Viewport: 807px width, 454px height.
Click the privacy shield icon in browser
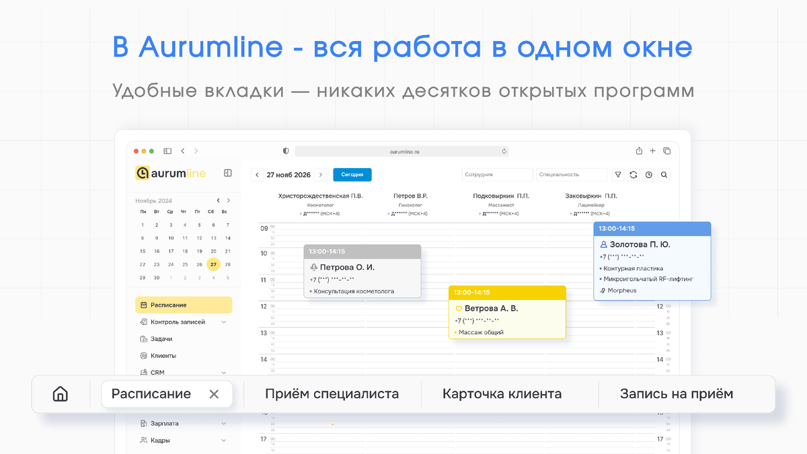(x=286, y=151)
